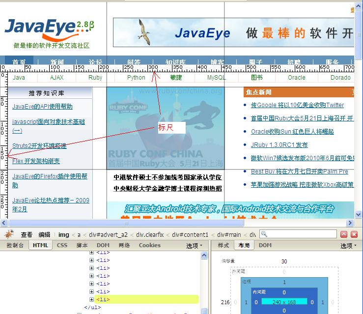
Task: Switch to the 样式 side tab
Action: 223,245
